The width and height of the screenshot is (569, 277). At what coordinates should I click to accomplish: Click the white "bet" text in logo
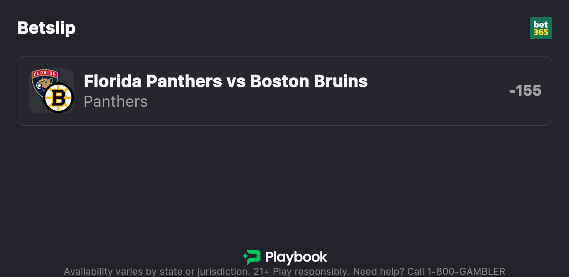pos(541,24)
